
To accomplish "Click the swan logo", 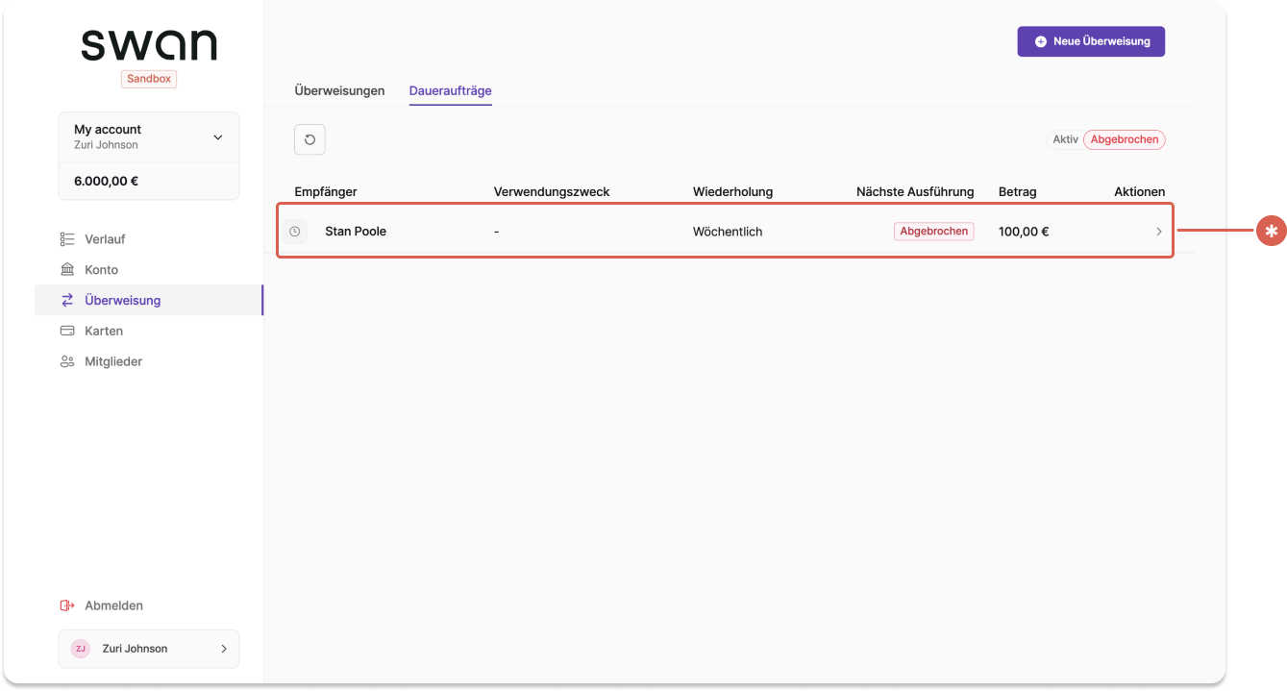I will click(x=149, y=45).
